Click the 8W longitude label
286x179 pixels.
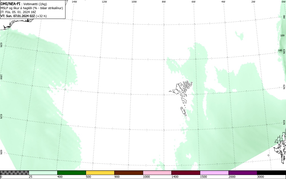164,2
